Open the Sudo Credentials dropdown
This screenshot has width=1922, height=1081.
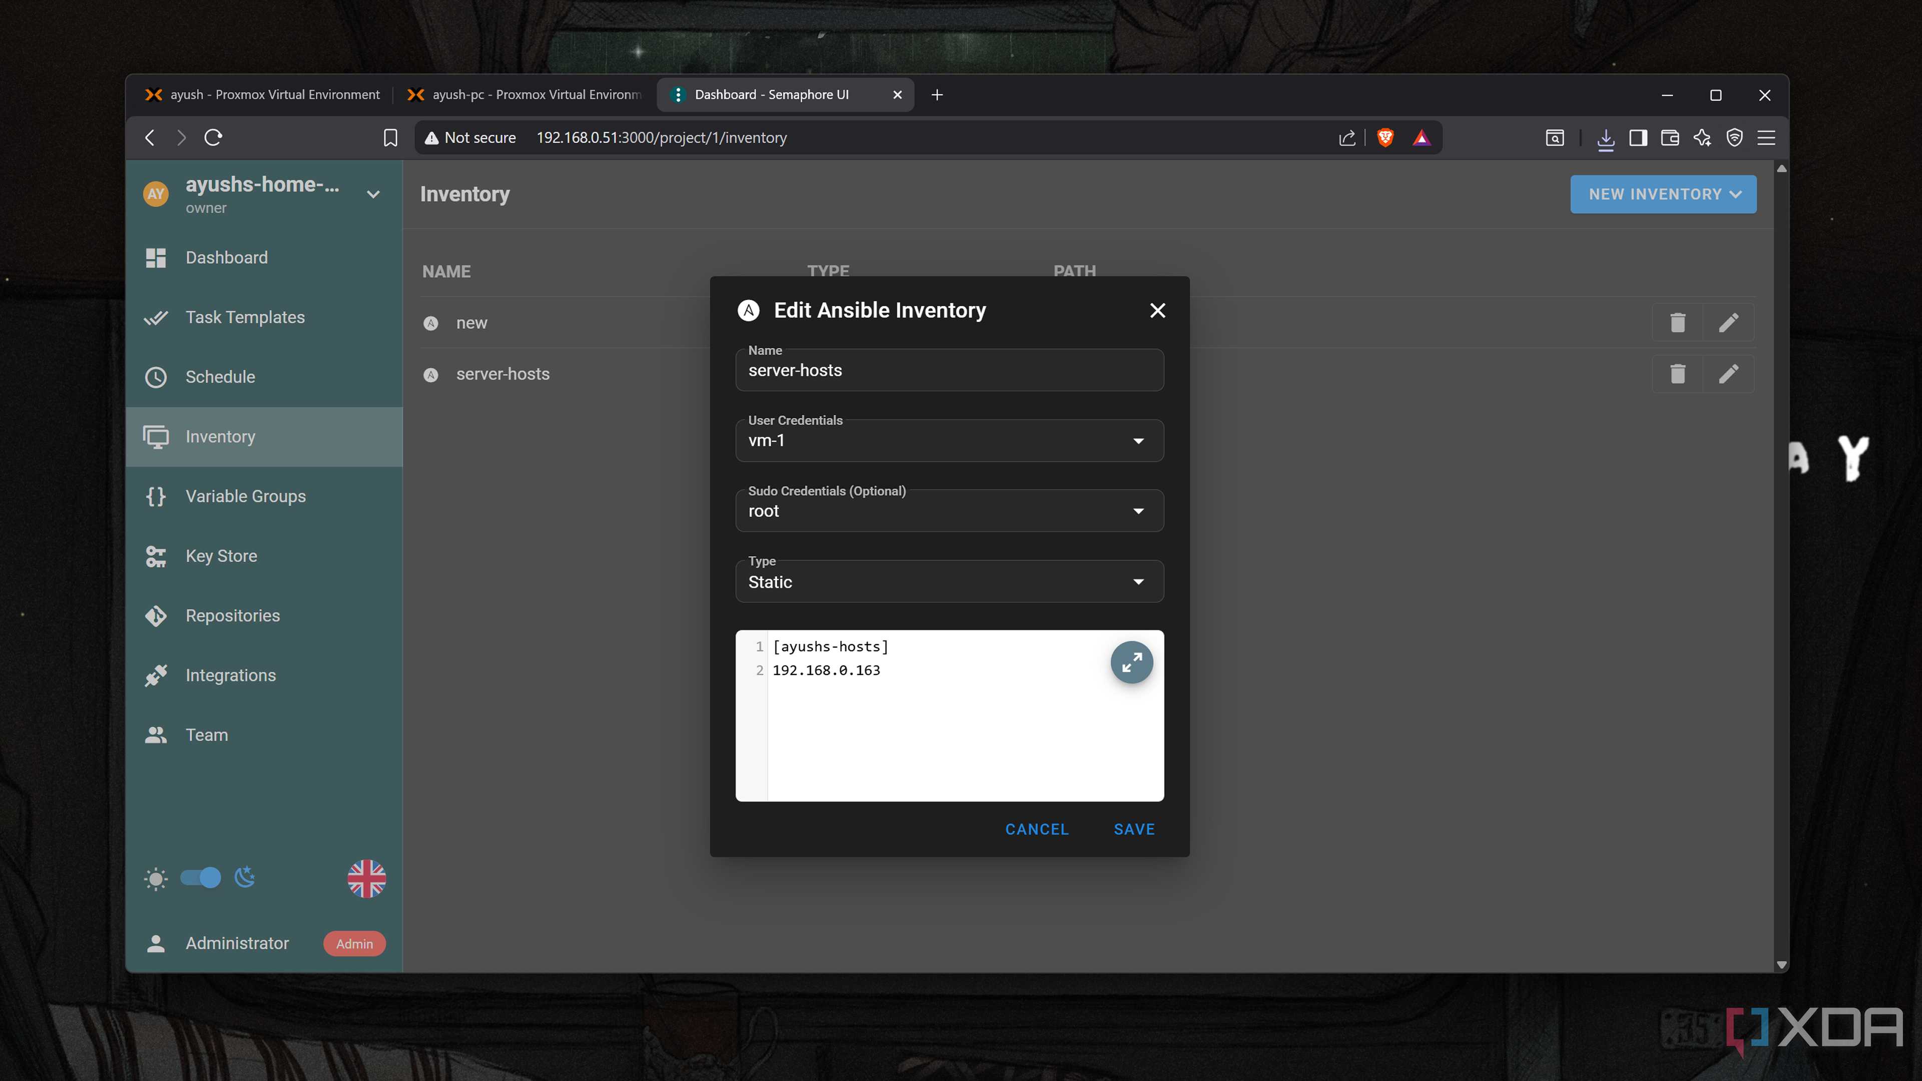coord(949,511)
